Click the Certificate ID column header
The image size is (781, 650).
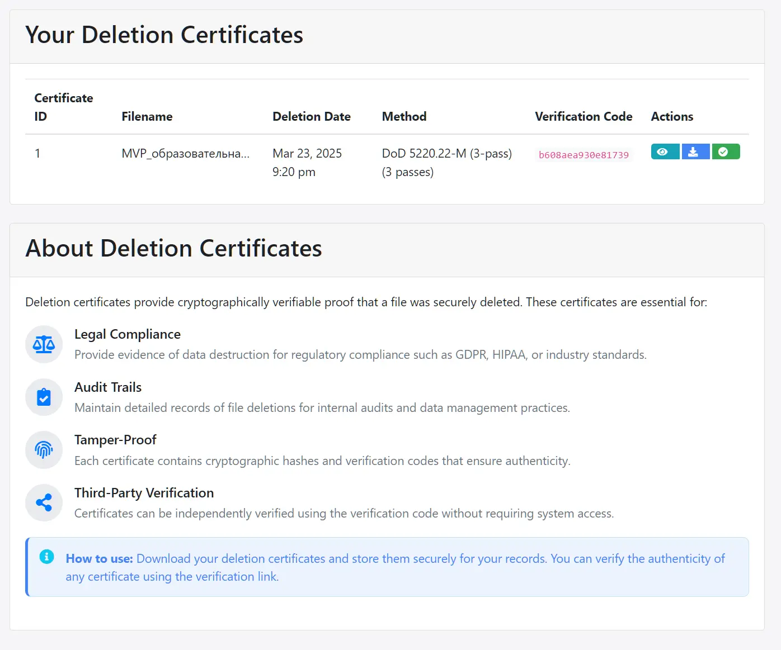[x=63, y=107]
